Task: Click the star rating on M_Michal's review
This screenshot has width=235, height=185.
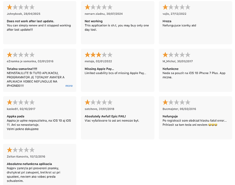Action: (x=176, y=55)
